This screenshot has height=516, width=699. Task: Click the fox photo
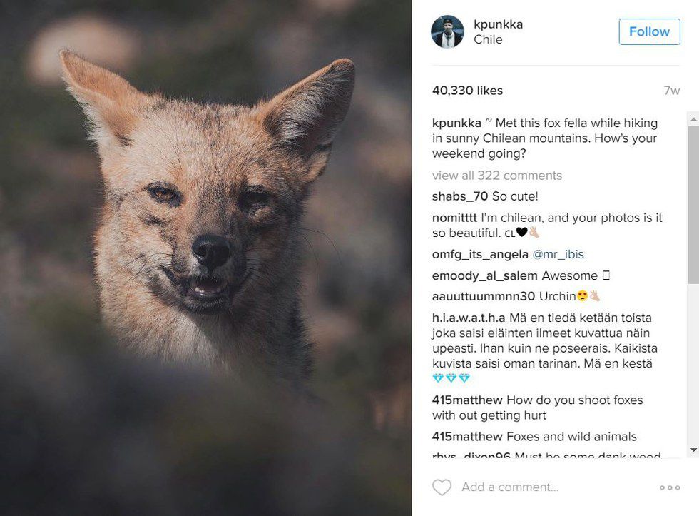205,258
